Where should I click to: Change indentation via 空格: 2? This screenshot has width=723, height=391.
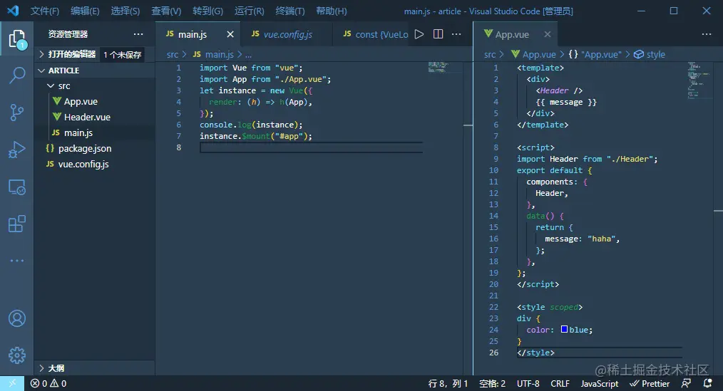[493, 383]
